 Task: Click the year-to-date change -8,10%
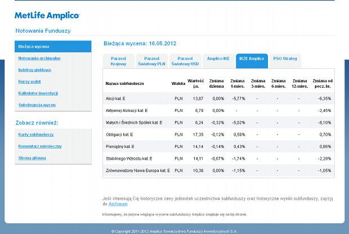coord(325,123)
